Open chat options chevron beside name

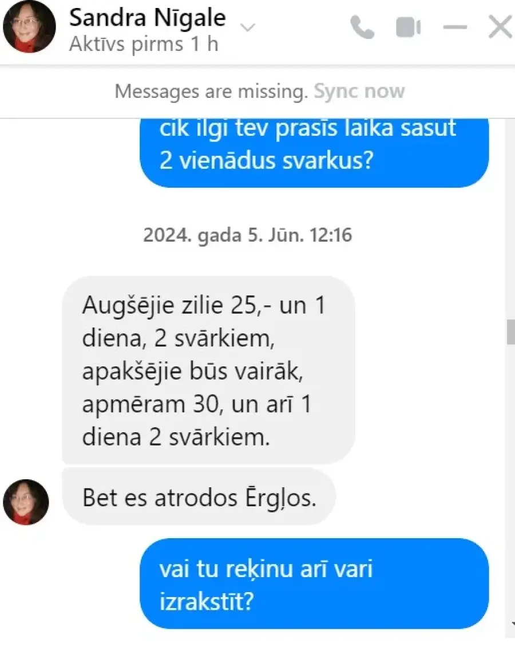(x=247, y=27)
